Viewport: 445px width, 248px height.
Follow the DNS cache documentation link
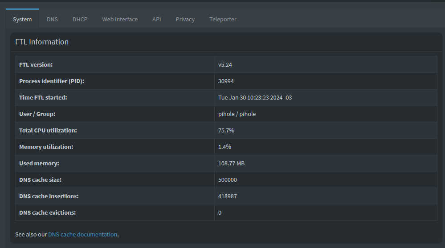point(82,234)
